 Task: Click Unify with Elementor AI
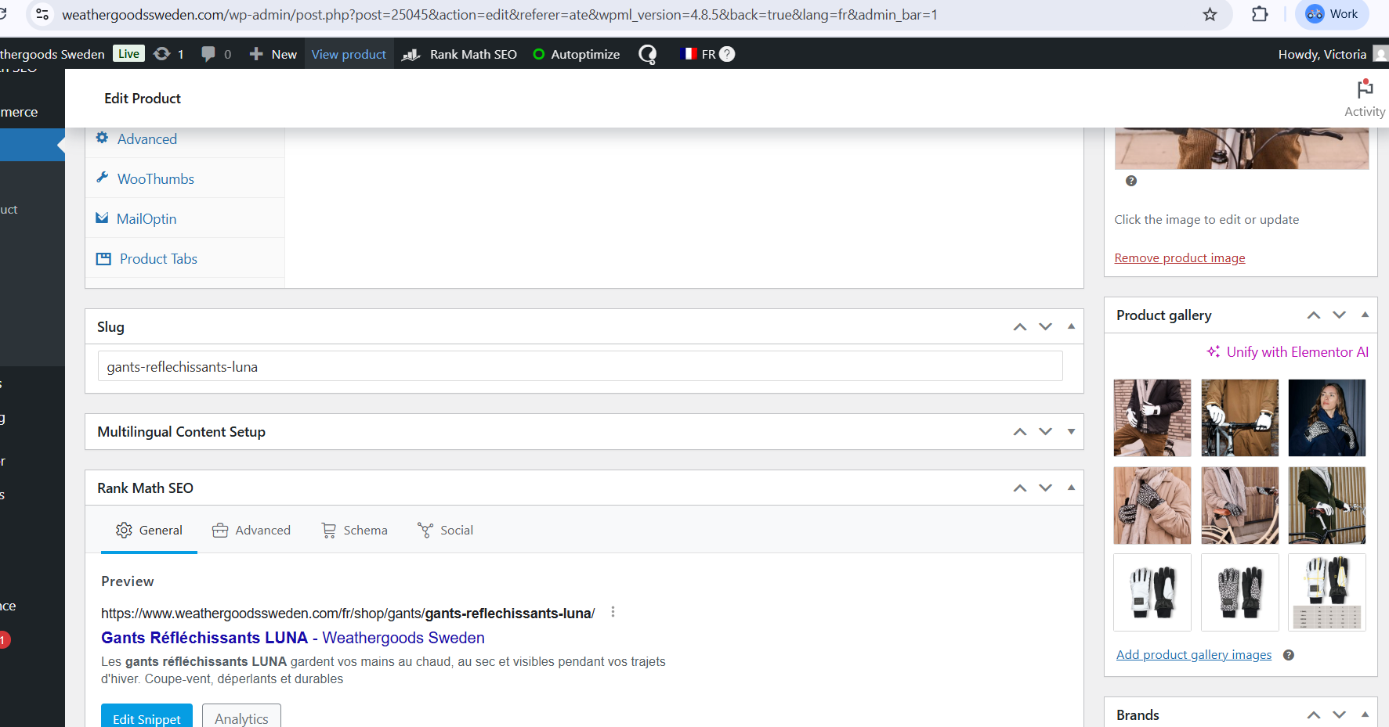[x=1287, y=352]
